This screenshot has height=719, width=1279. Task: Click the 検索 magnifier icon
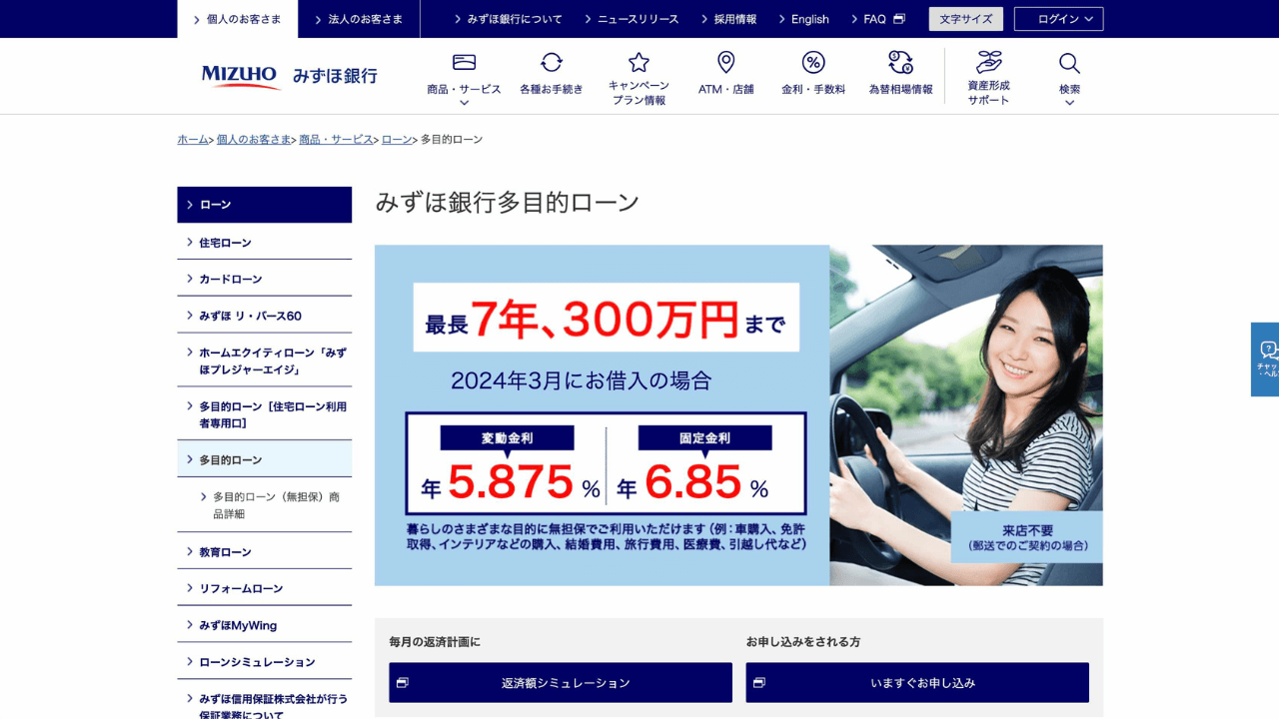point(1069,63)
